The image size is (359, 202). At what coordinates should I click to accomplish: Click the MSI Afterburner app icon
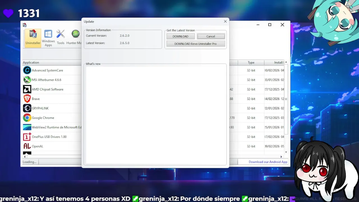[27, 80]
